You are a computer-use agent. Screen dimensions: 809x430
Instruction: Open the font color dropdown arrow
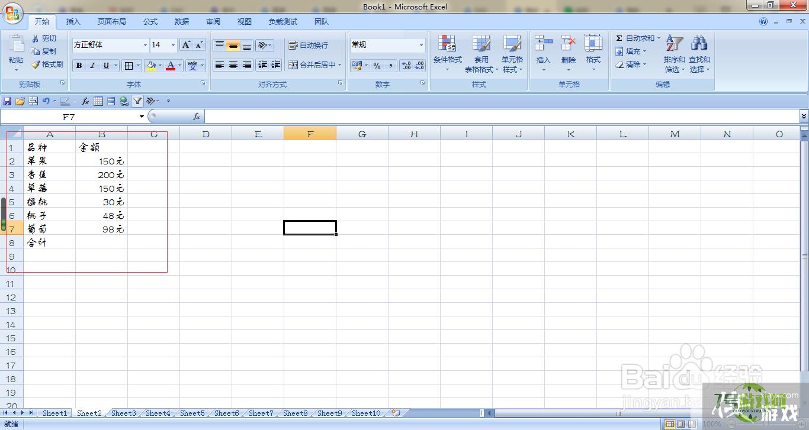coord(179,66)
